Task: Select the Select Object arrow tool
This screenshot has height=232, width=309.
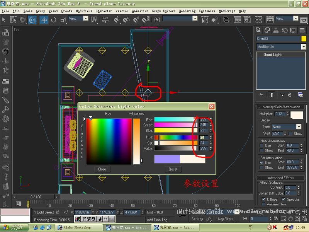Action: (4, 20)
